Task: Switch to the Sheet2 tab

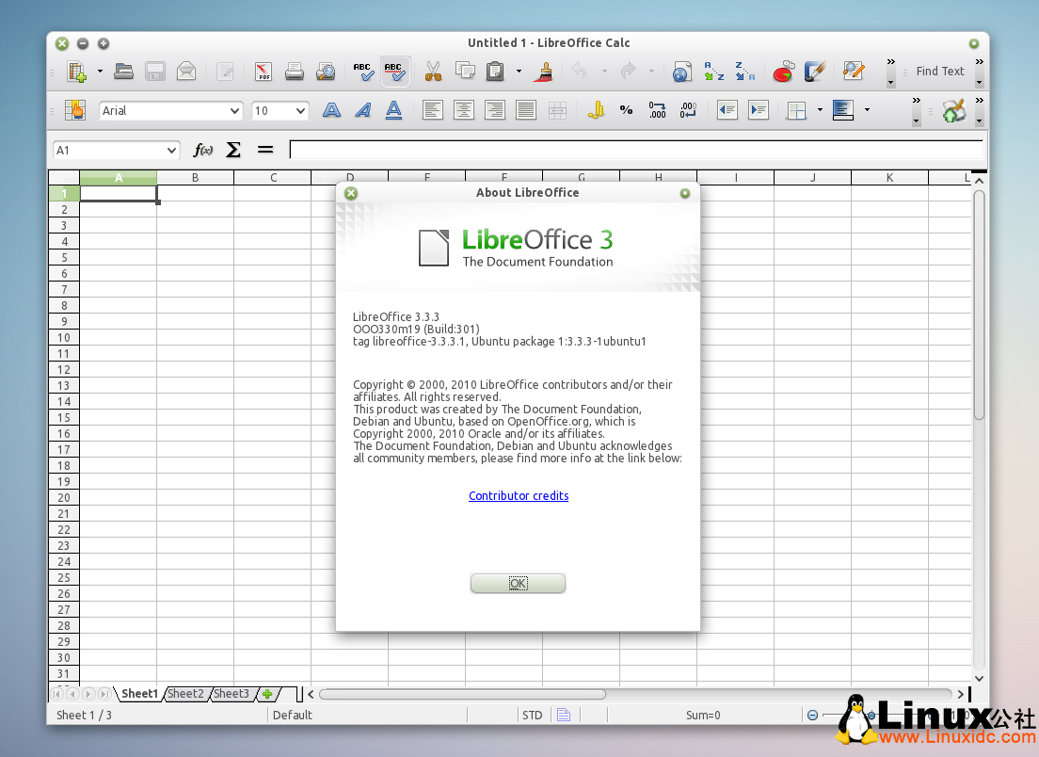Action: pos(185,693)
